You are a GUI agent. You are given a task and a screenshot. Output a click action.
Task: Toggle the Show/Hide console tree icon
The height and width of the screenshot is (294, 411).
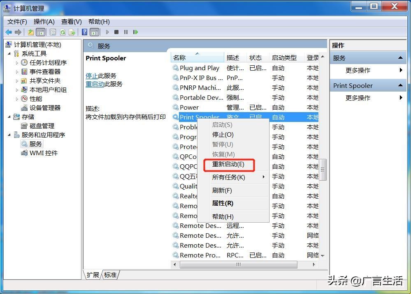coord(42,32)
